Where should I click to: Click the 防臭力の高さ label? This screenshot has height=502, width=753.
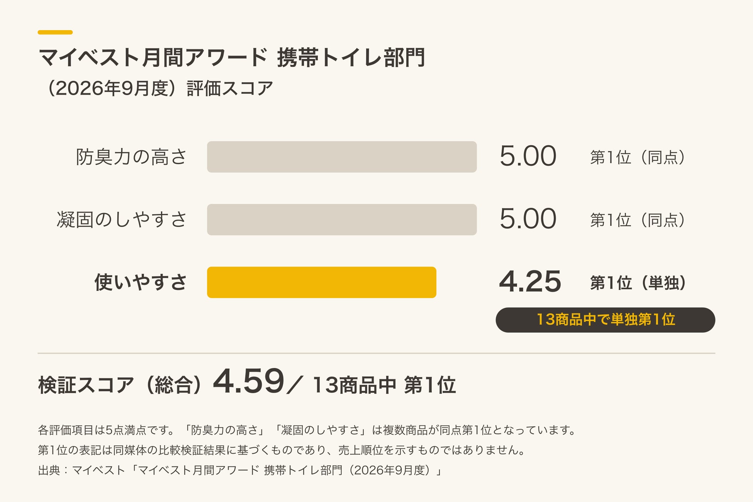coord(131,157)
